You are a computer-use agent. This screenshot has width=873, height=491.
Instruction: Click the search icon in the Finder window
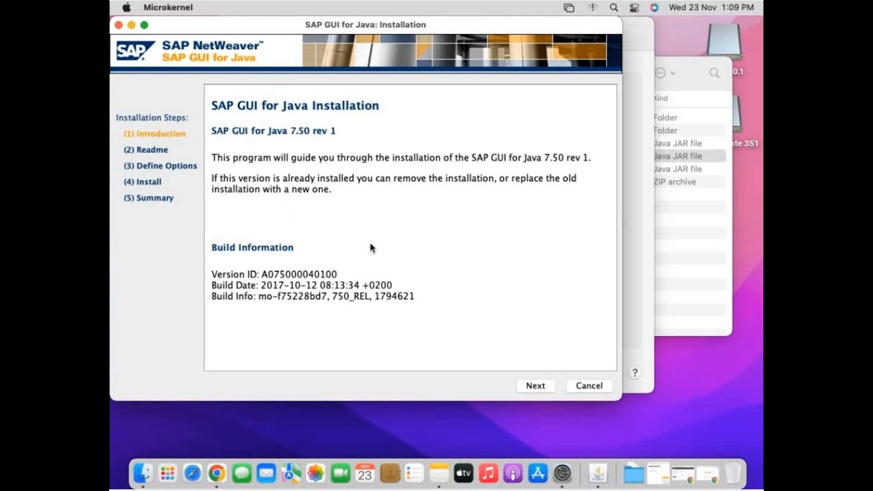714,73
